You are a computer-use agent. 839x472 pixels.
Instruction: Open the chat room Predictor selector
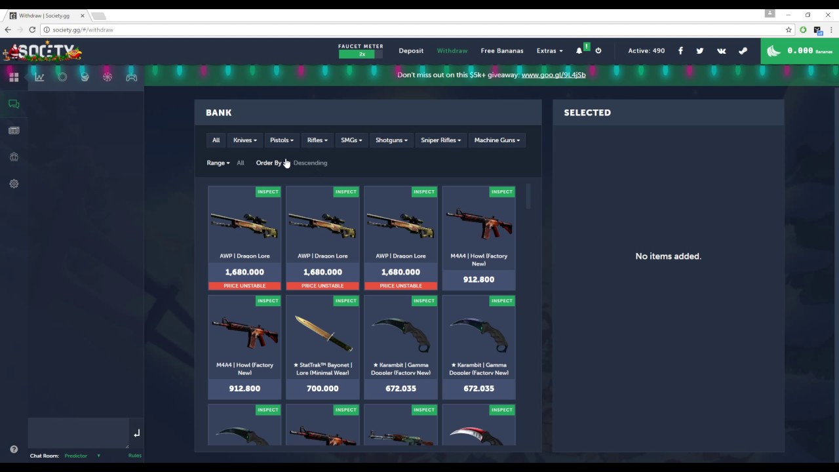pos(82,456)
